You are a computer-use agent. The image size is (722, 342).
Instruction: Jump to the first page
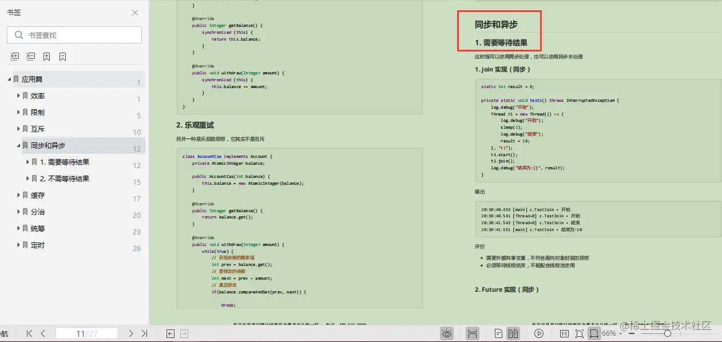pyautogui.click(x=29, y=333)
